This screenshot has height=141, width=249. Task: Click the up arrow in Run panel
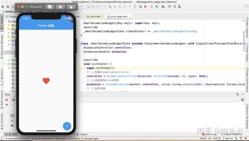pos(12,105)
